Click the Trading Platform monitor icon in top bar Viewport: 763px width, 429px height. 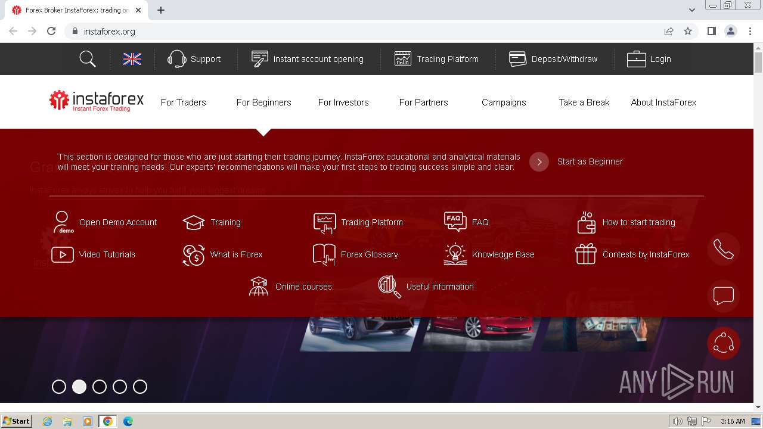pos(403,59)
